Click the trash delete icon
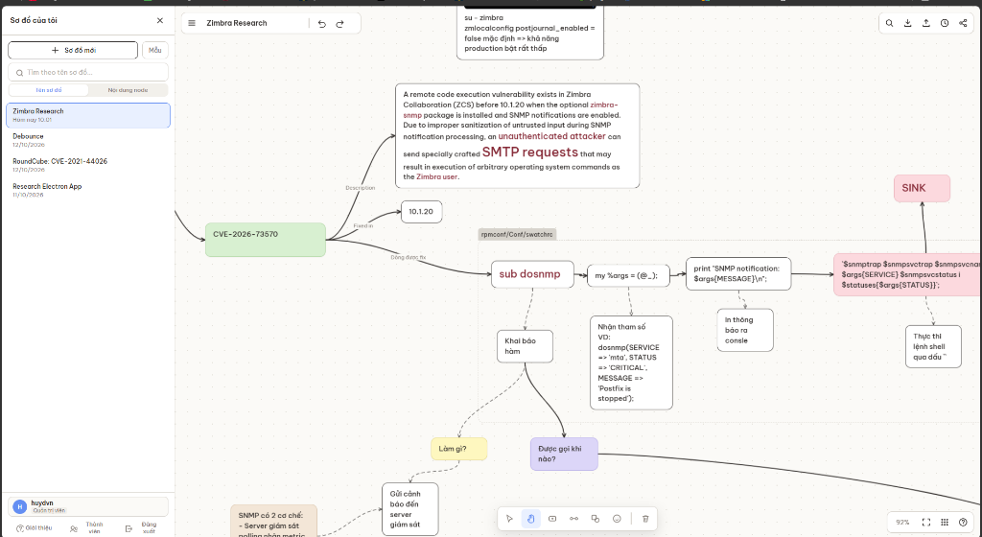 tap(645, 518)
